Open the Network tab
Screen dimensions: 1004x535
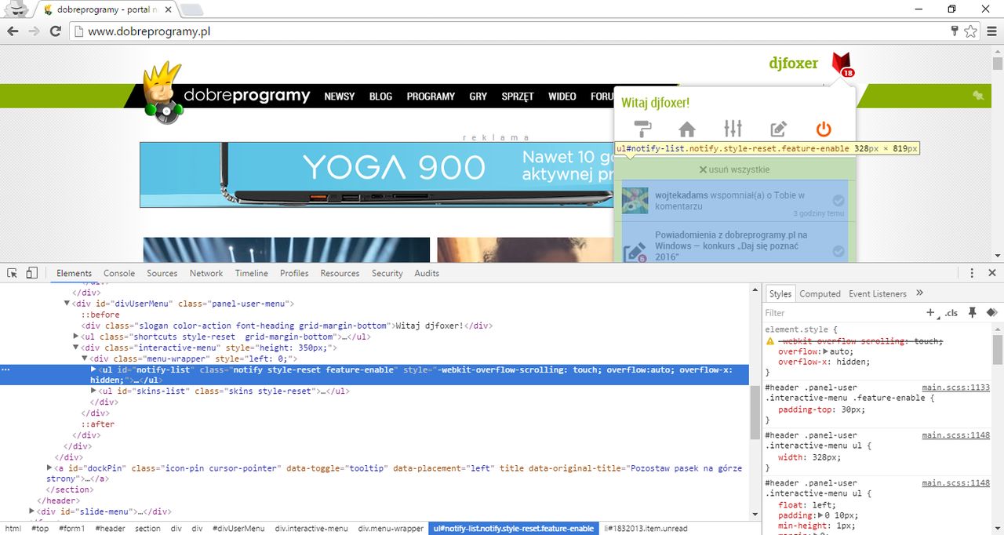[206, 273]
